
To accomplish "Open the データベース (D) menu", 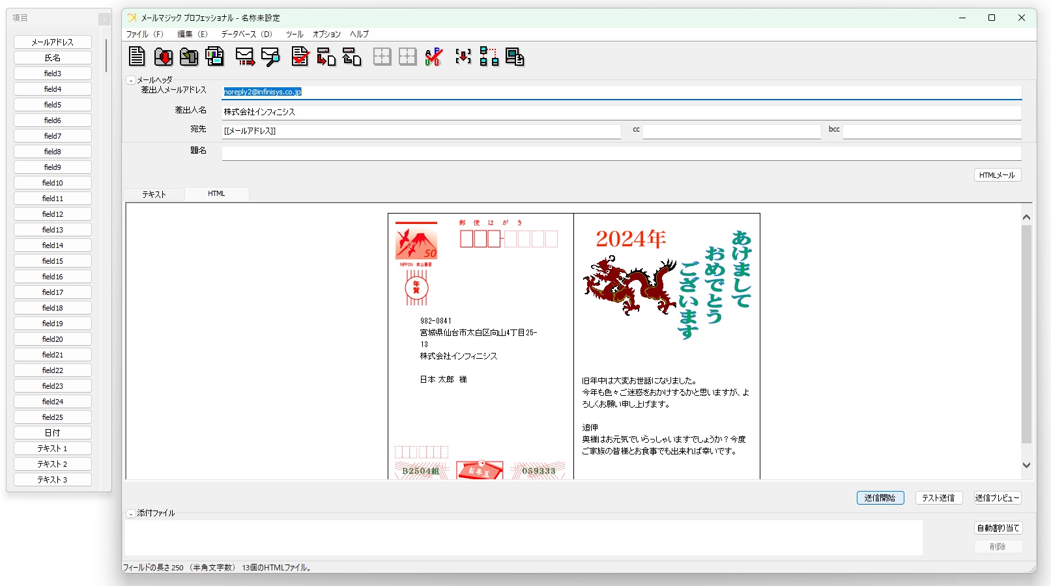I will (246, 34).
